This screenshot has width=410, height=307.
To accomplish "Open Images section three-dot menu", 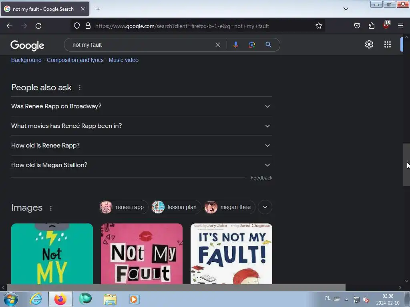I will (51, 208).
